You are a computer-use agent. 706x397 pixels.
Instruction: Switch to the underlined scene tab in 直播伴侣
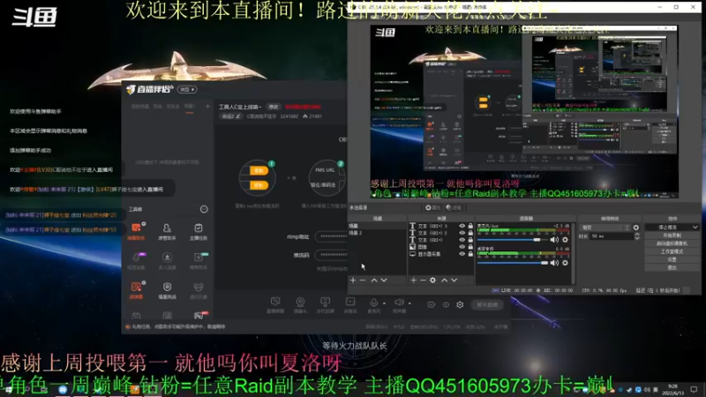click(190, 107)
